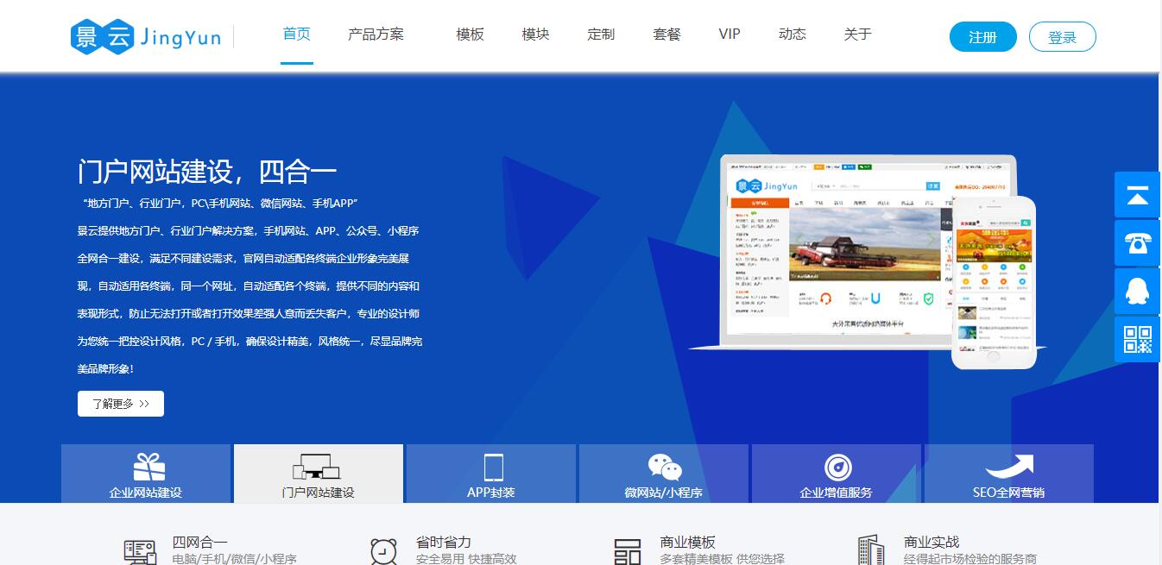The width and height of the screenshot is (1162, 565).
Task: Go to the 模板 menu item
Action: click(470, 35)
